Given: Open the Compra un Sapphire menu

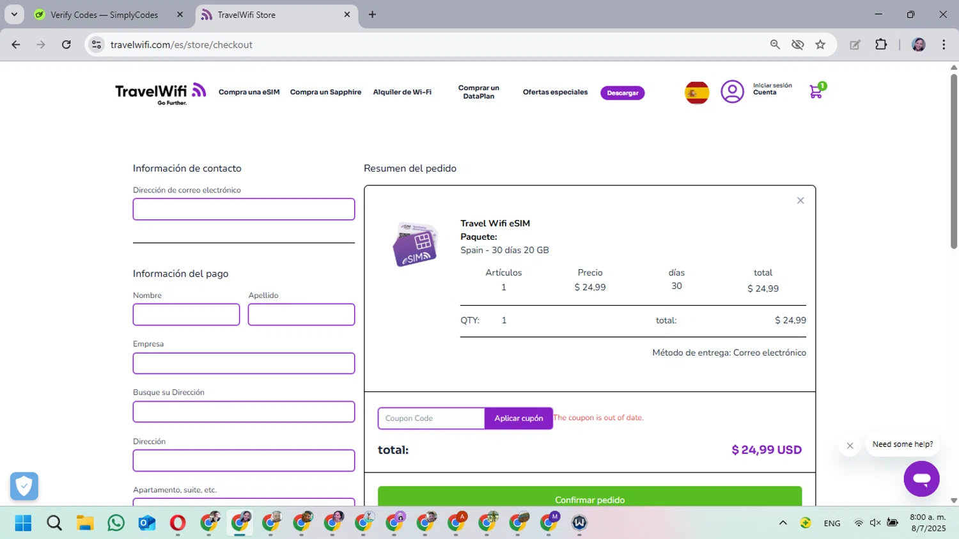Looking at the screenshot, I should coord(325,92).
